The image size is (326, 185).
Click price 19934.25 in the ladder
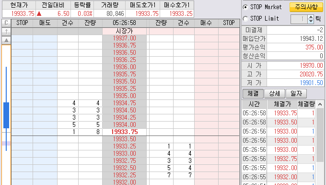124,118
